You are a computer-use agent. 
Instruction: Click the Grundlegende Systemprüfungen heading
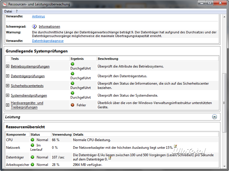[x=37, y=51]
